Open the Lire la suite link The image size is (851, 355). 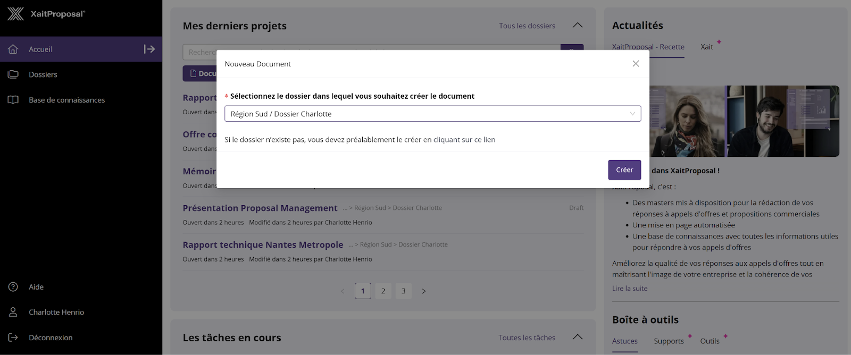click(x=630, y=289)
